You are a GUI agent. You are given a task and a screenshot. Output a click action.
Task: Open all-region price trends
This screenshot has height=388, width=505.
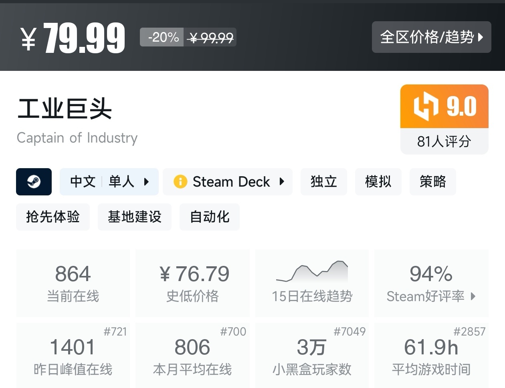431,37
